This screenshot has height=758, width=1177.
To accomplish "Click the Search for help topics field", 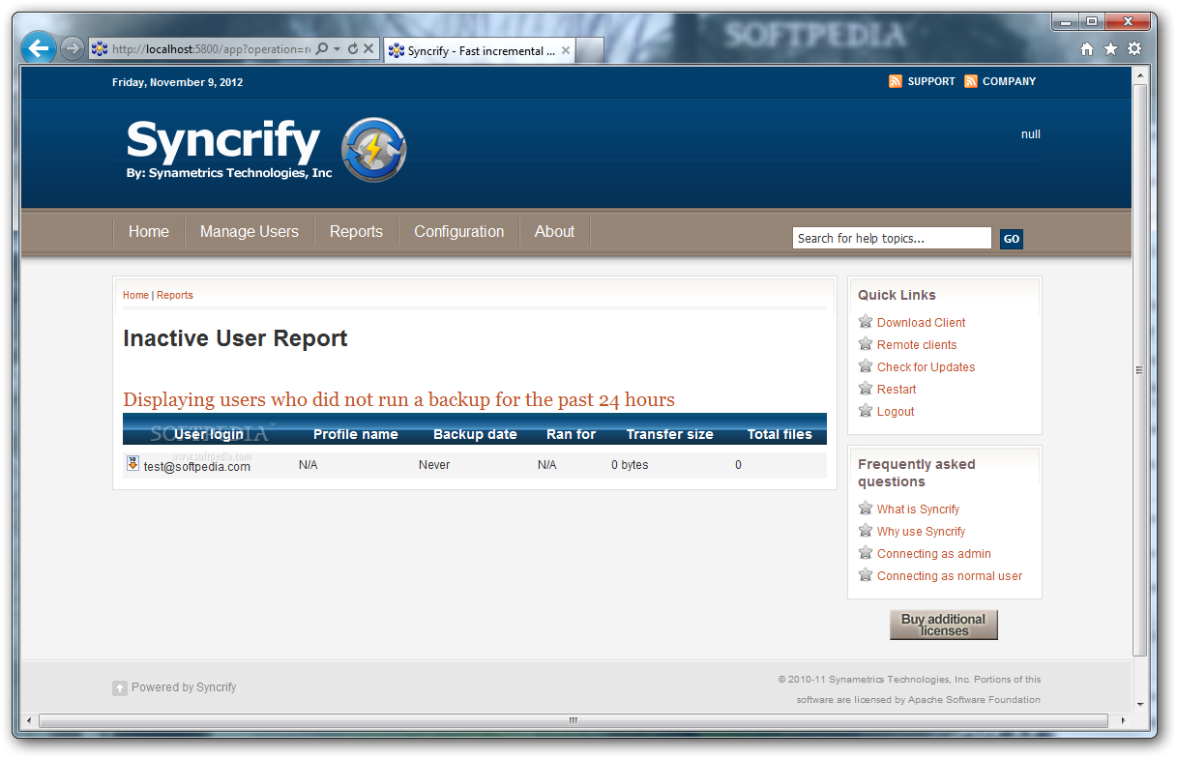I will click(x=892, y=239).
